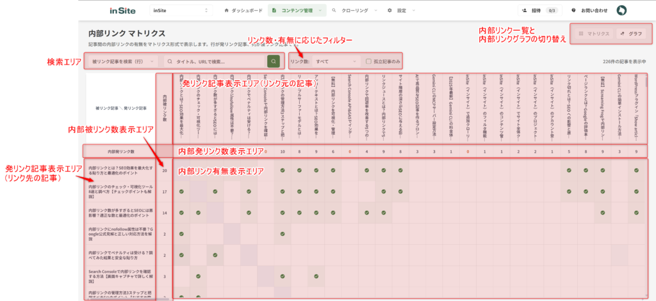
Task: Click the gear icon beside 設定
Action: click(390, 11)
